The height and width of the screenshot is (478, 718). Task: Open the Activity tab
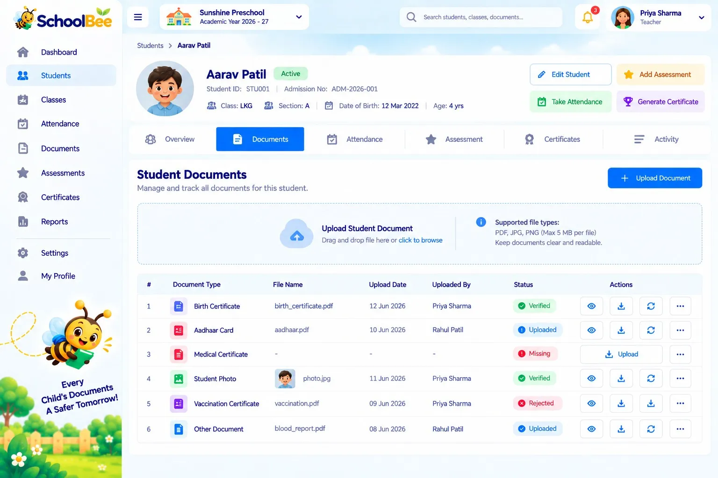coord(656,139)
